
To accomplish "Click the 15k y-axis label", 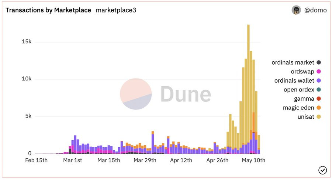I will coord(27,42).
